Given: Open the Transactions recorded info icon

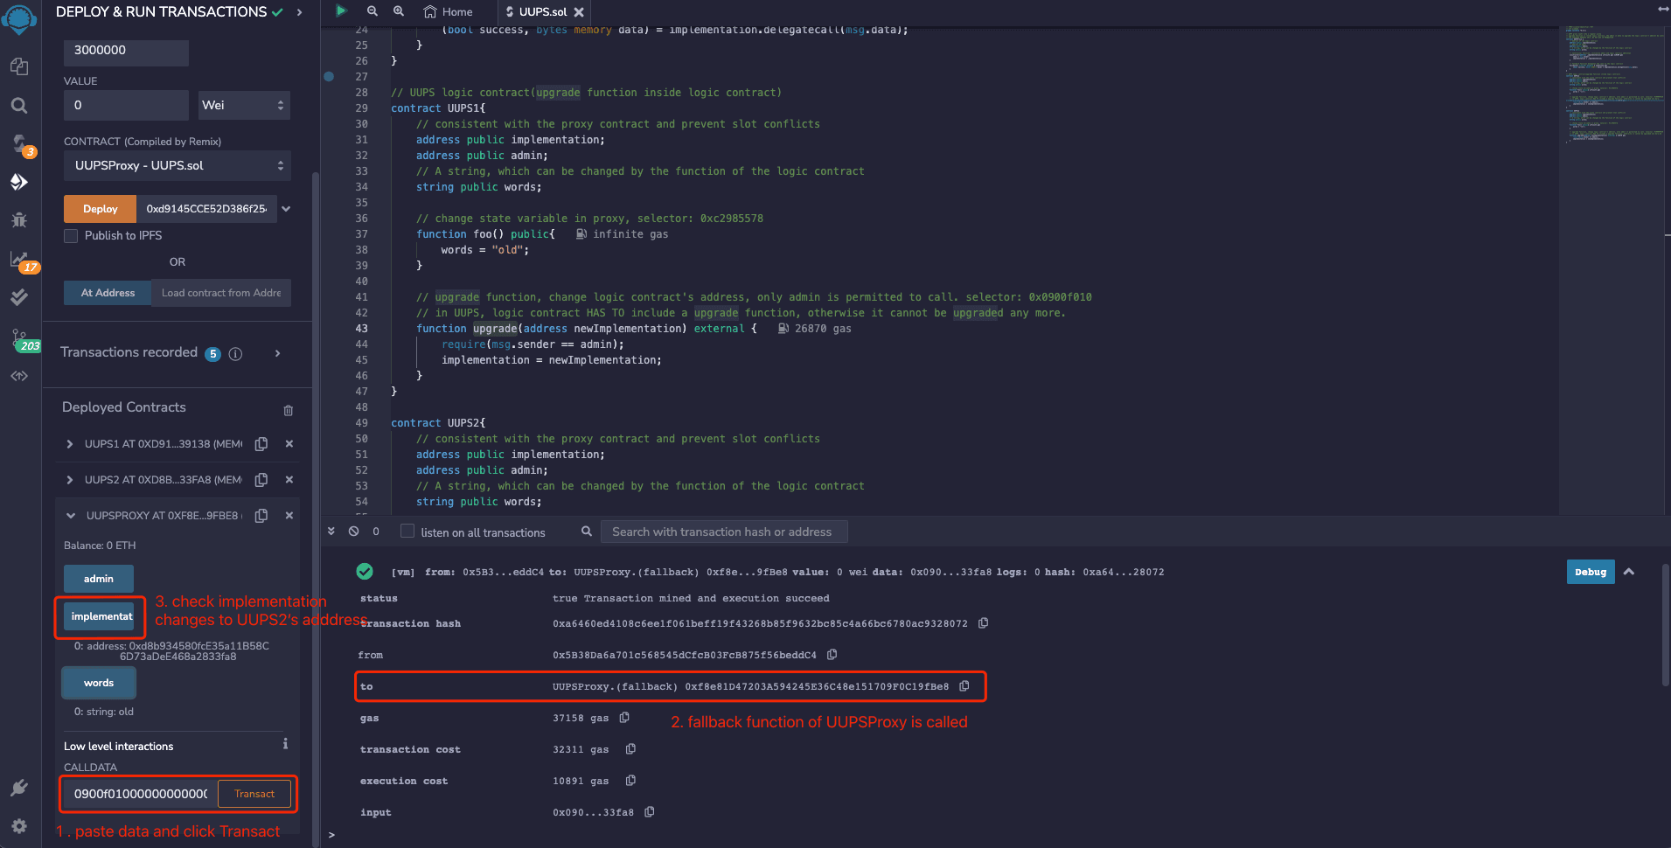Looking at the screenshot, I should 235,354.
